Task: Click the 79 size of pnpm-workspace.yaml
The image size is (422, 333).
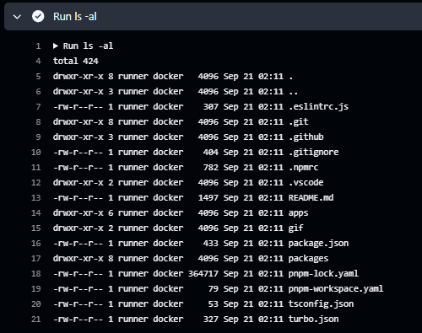Action: pos(214,288)
